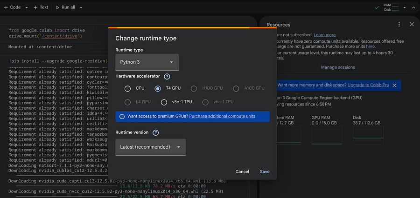Add a new Text cell
Viewport: 420px width, 198px height.
[x=41, y=7]
